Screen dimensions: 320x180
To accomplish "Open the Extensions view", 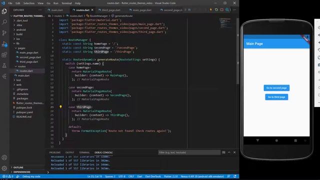I will tap(4, 54).
